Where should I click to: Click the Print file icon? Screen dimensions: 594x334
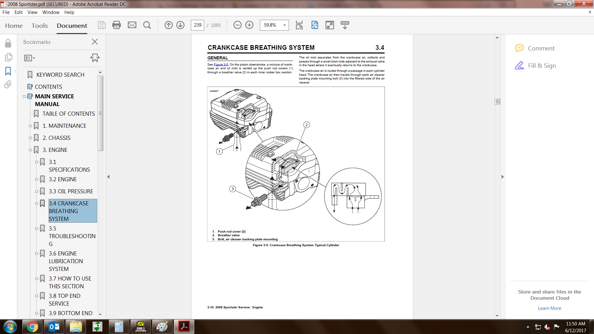pyautogui.click(x=117, y=25)
